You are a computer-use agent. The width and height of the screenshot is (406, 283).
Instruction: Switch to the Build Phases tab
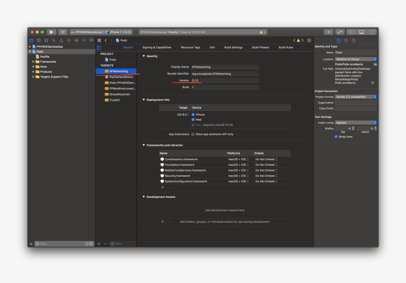click(261, 47)
